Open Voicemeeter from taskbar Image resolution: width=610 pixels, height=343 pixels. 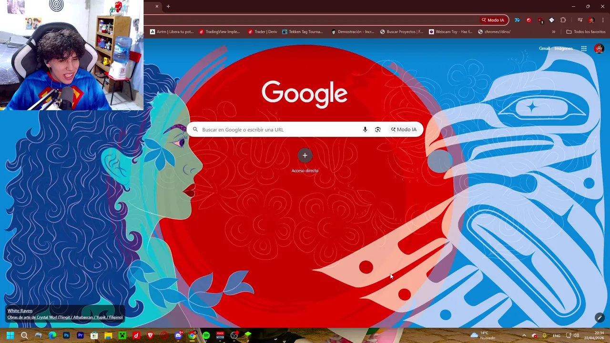tap(220, 335)
